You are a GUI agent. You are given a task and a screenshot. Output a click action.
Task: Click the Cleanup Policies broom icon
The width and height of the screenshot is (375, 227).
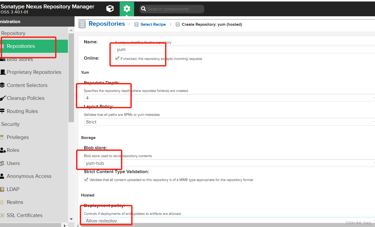[x=3, y=98]
